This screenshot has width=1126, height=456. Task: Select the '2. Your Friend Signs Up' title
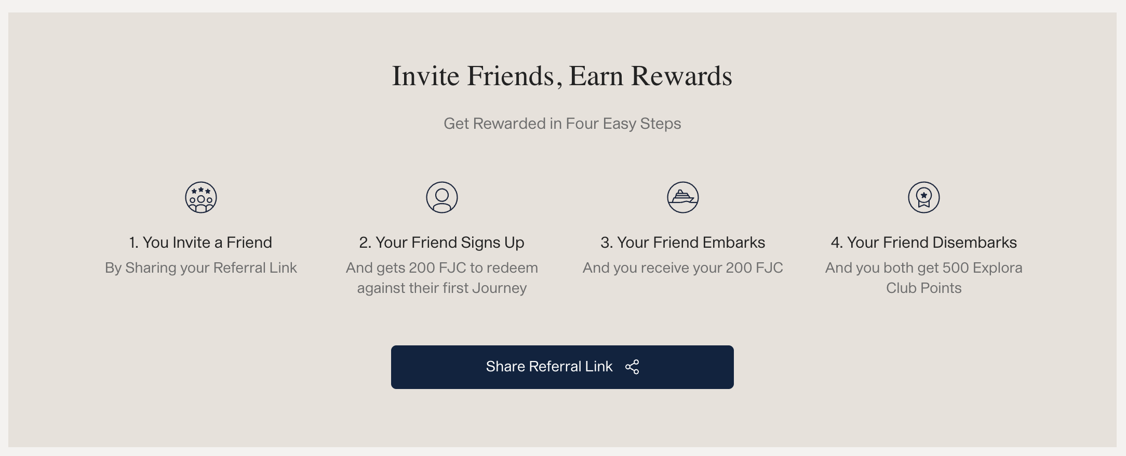tap(441, 243)
